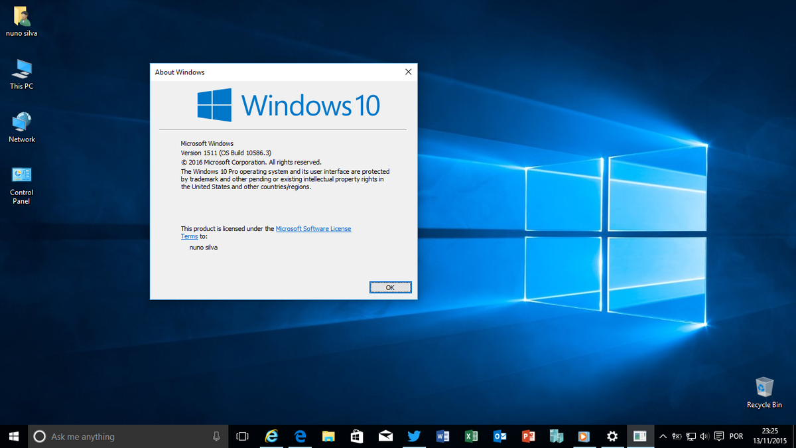
Task: Open the Windows Store
Action: point(356,436)
